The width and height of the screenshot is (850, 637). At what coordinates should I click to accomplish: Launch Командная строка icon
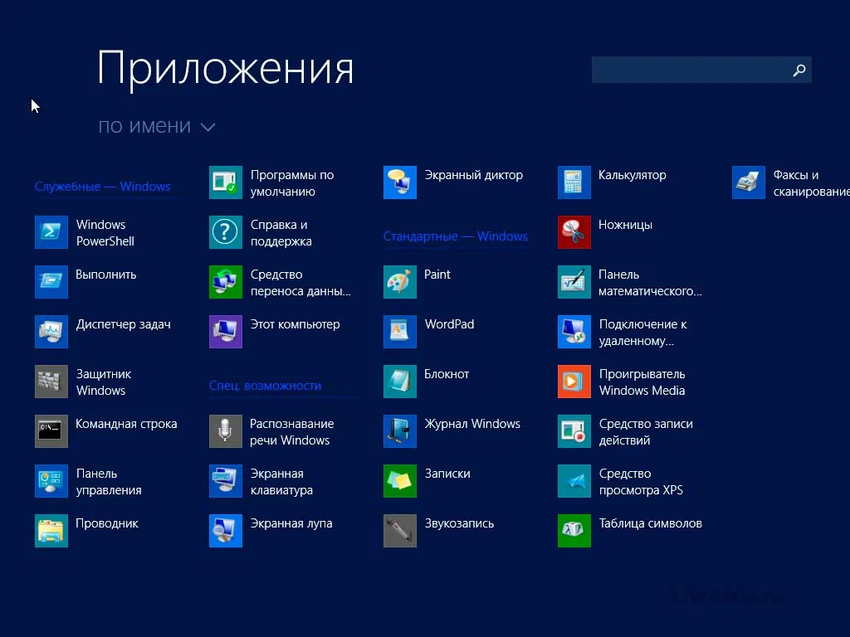(51, 431)
